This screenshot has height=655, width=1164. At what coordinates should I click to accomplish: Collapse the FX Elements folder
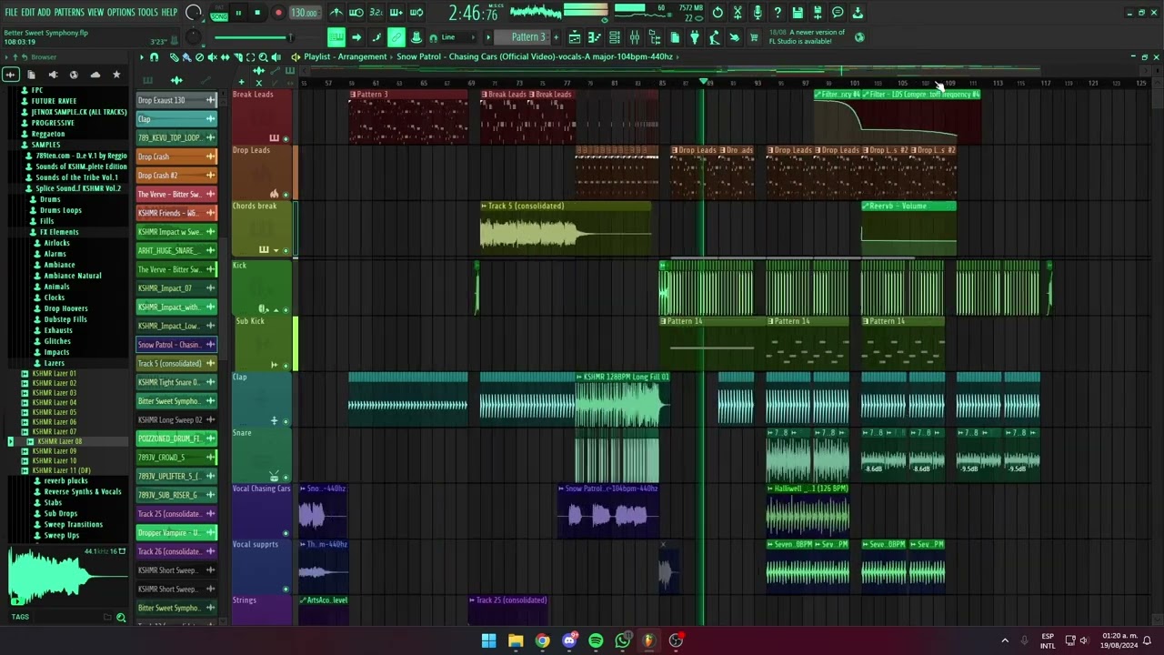tap(58, 232)
